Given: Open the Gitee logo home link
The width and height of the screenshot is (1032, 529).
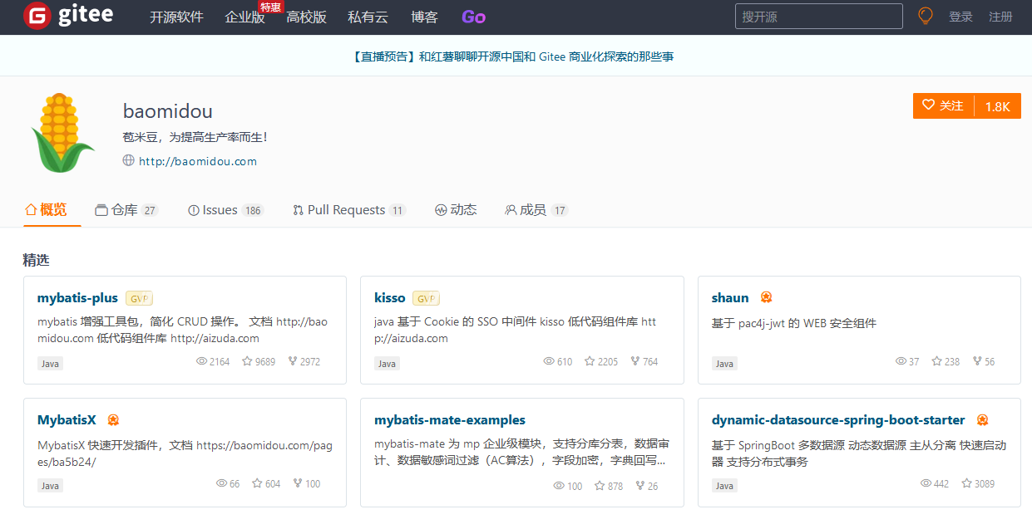Looking at the screenshot, I should 68,16.
